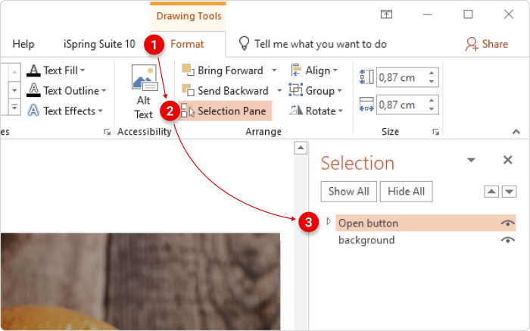Image resolution: width=530 pixels, height=331 pixels.
Task: Open the Send Backward dropdown arrow
Action: (x=279, y=91)
